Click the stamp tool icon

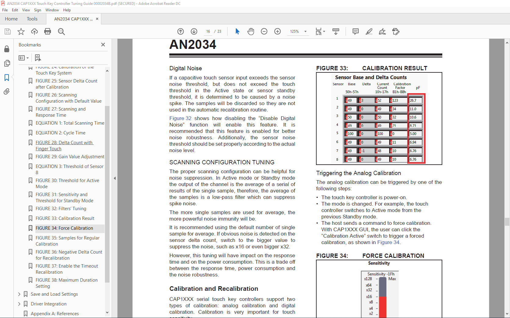click(396, 31)
